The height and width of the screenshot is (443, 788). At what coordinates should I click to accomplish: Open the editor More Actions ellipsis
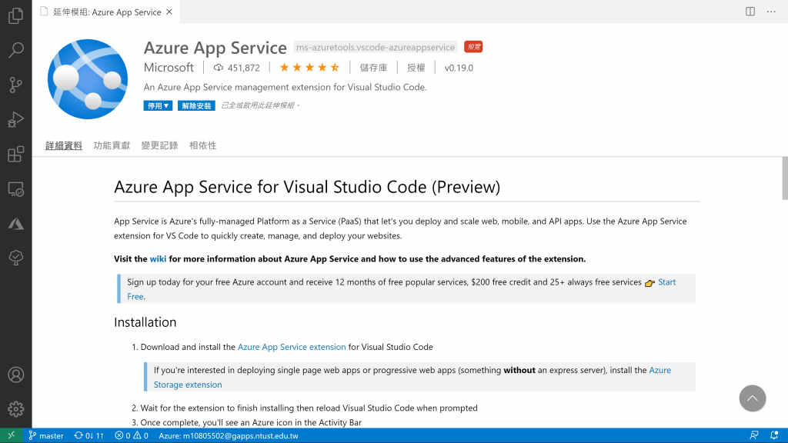coord(771,12)
